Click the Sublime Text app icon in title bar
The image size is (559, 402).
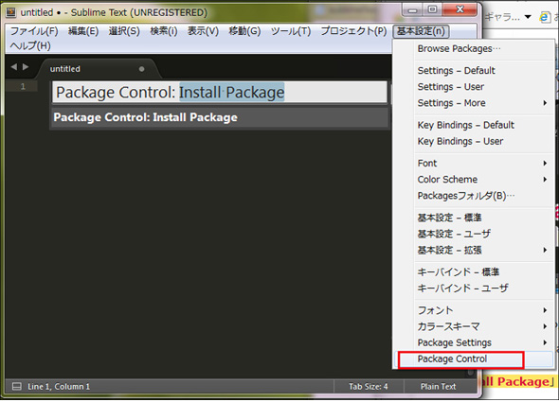click(x=11, y=12)
